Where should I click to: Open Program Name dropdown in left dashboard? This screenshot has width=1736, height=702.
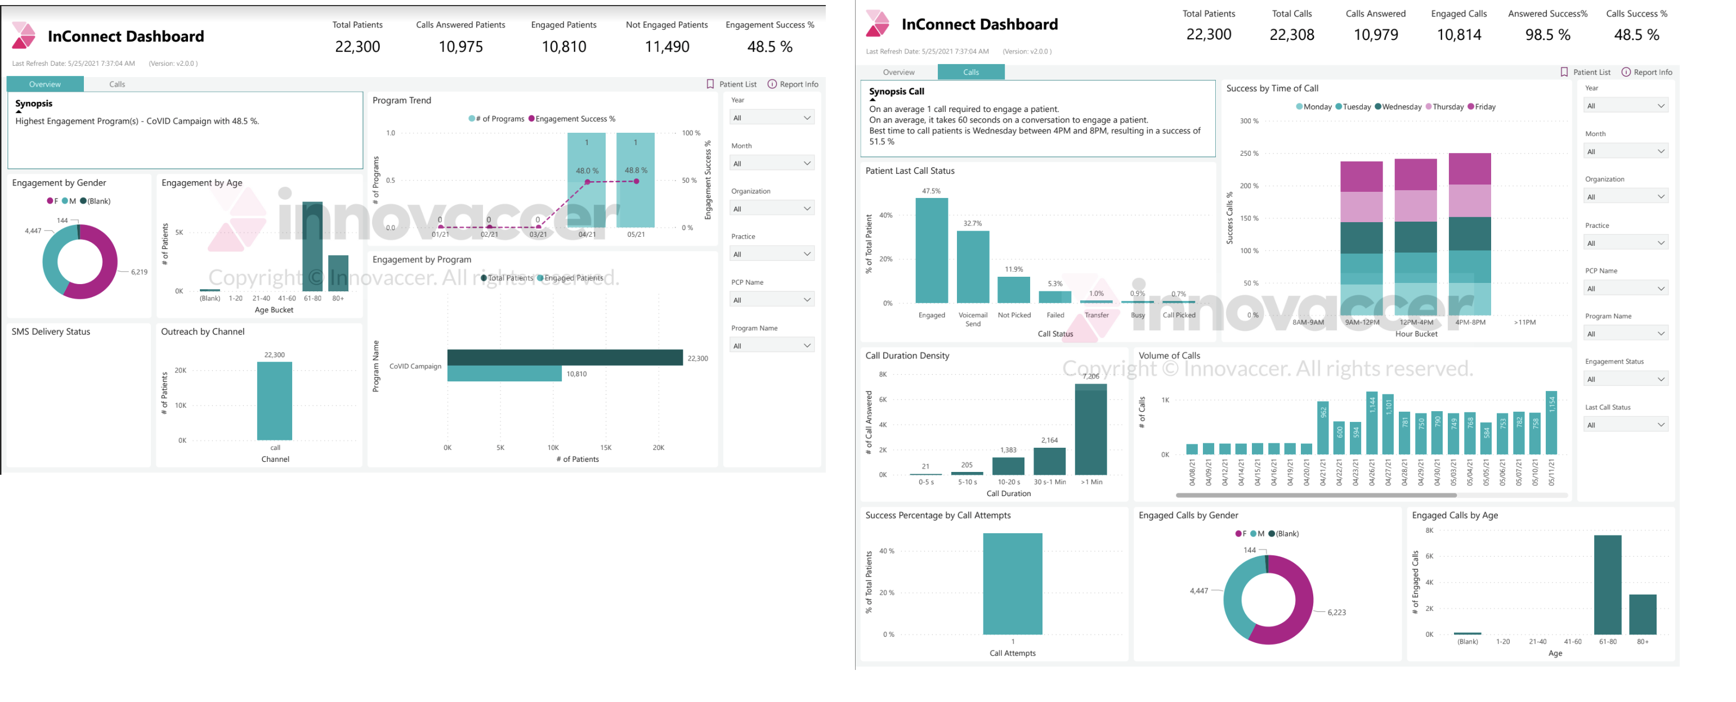point(772,345)
